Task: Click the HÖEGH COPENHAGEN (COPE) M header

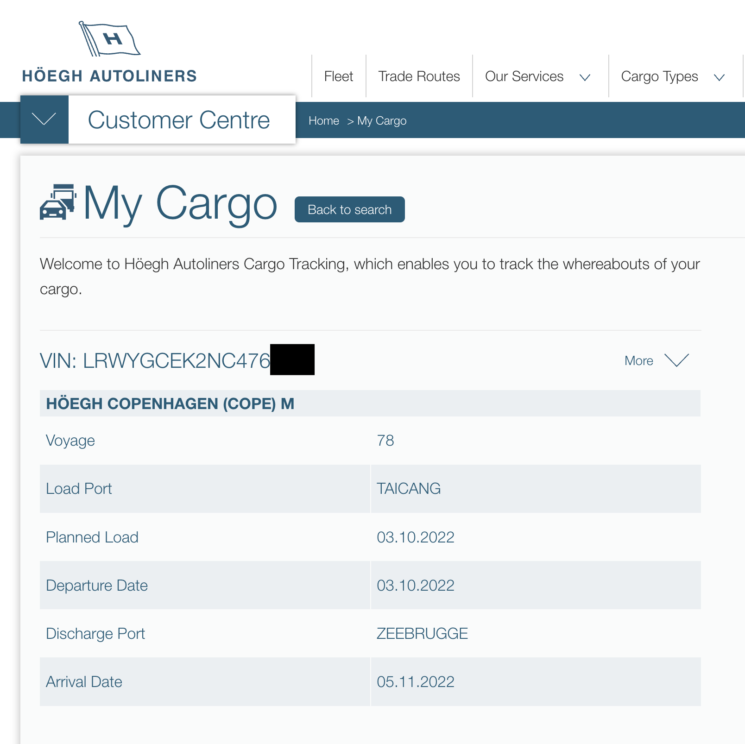Action: 170,404
